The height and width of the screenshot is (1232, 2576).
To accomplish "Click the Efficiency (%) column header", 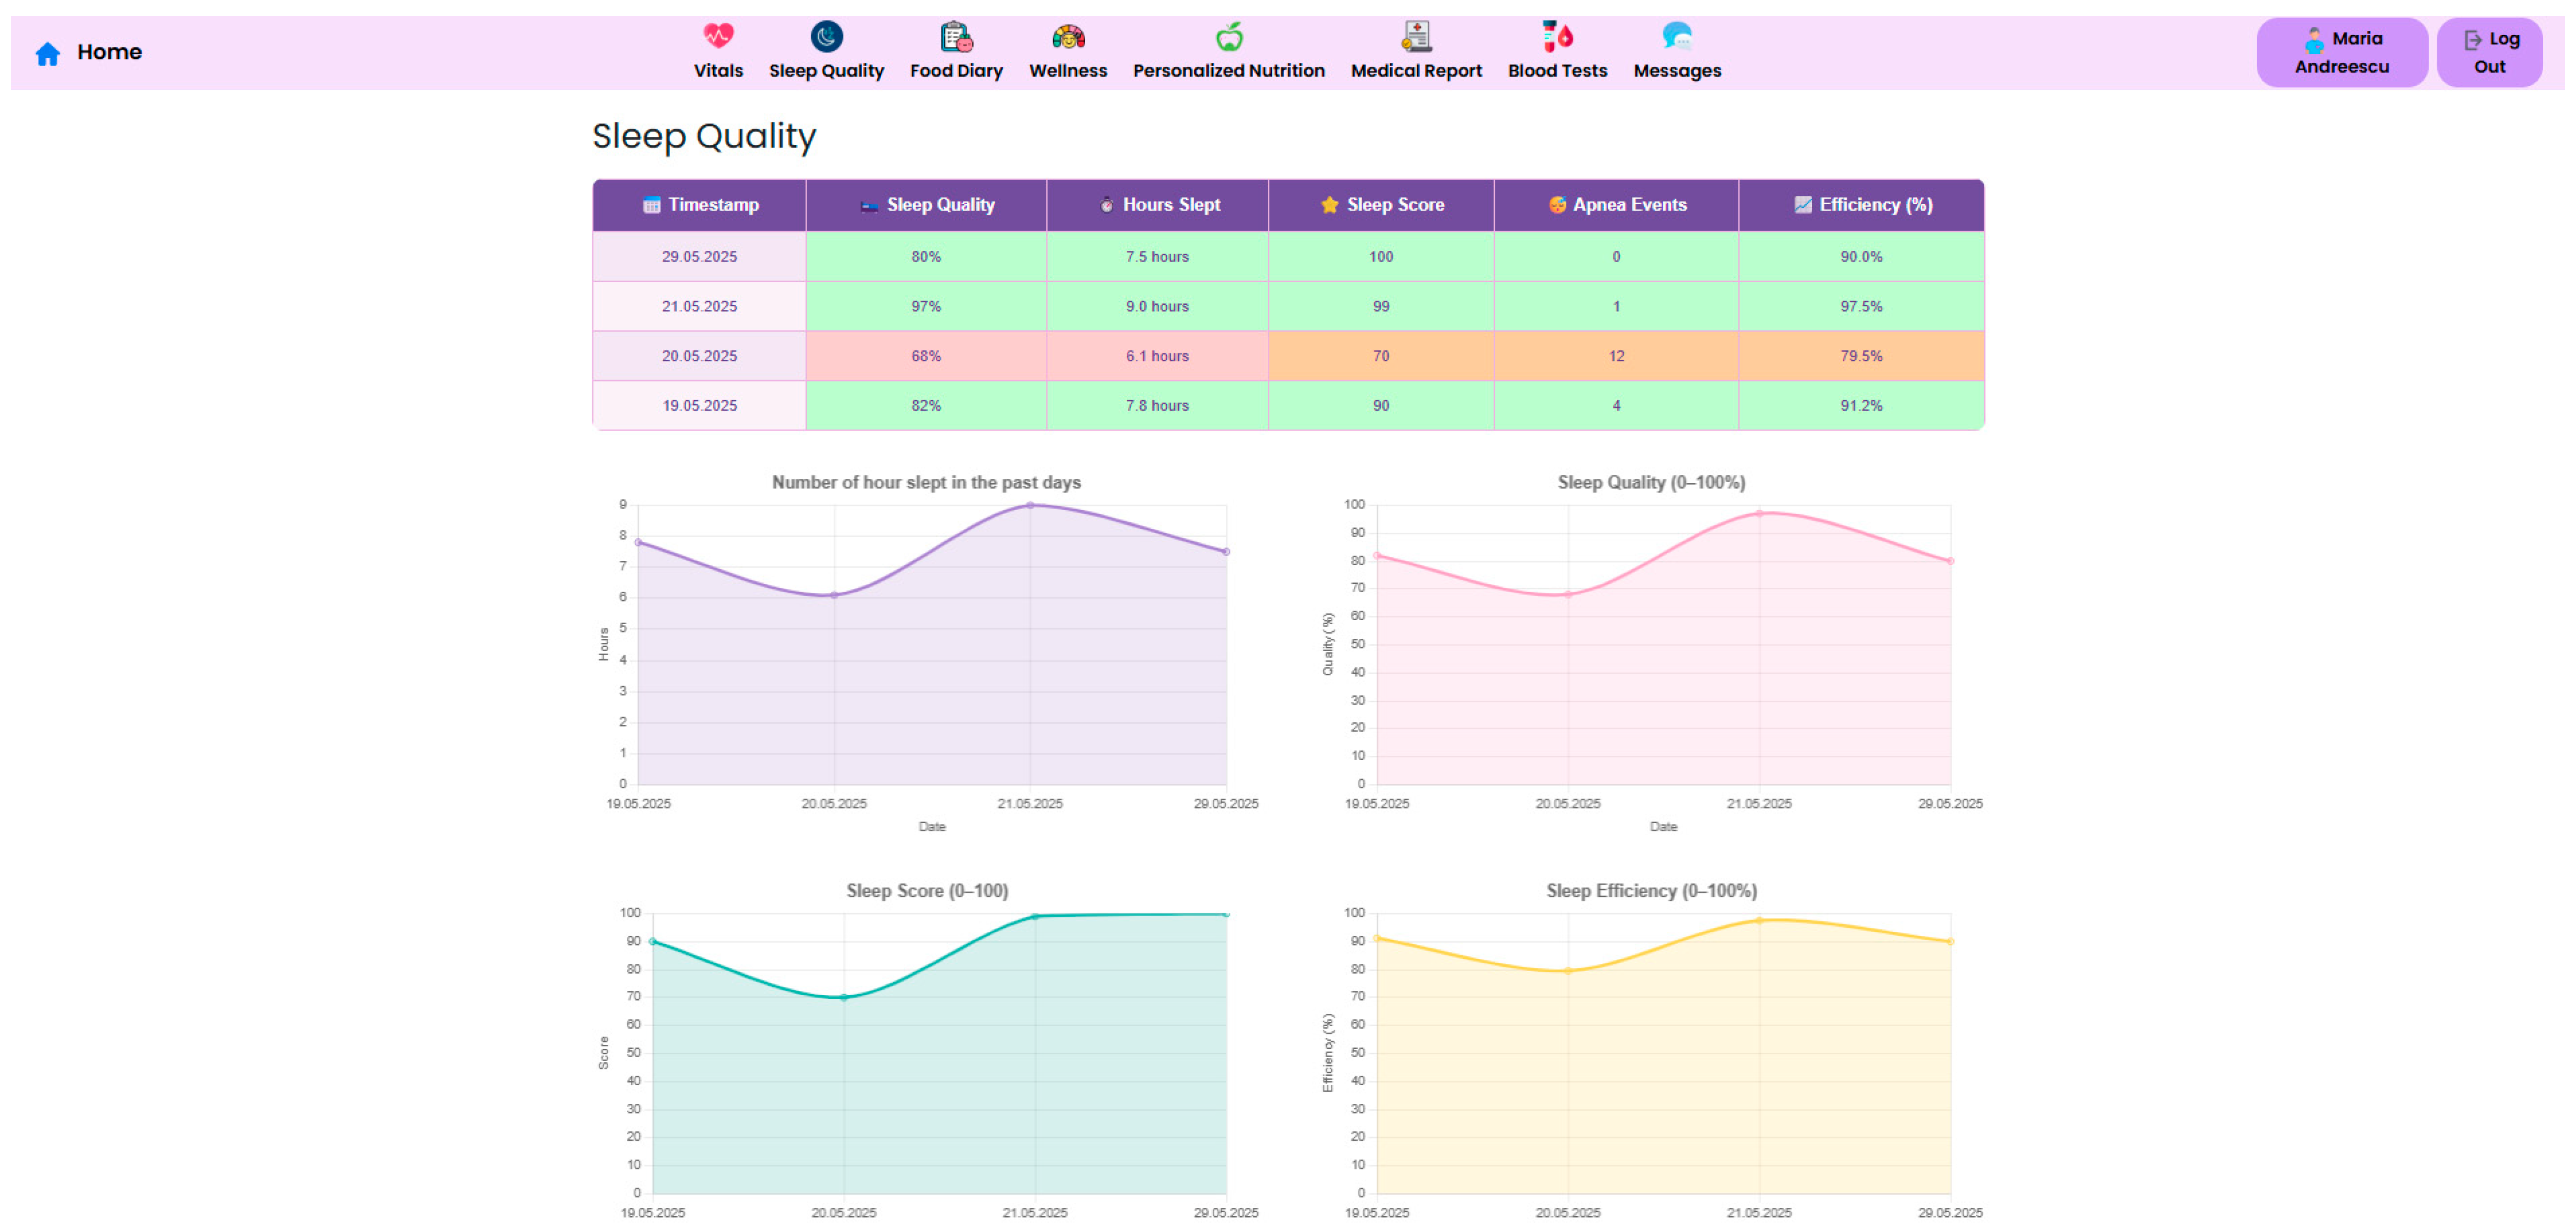I will point(1862,205).
